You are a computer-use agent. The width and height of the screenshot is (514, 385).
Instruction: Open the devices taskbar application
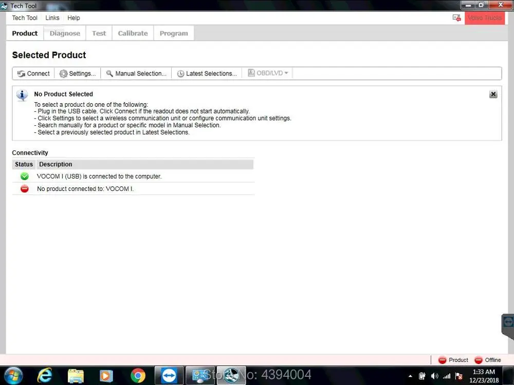click(x=200, y=376)
